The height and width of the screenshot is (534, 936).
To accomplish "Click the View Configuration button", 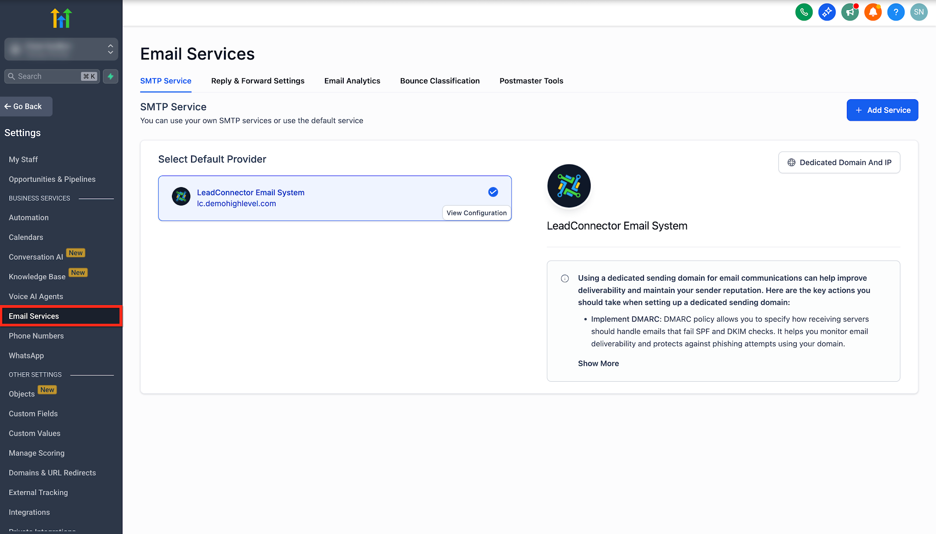I will tap(476, 213).
